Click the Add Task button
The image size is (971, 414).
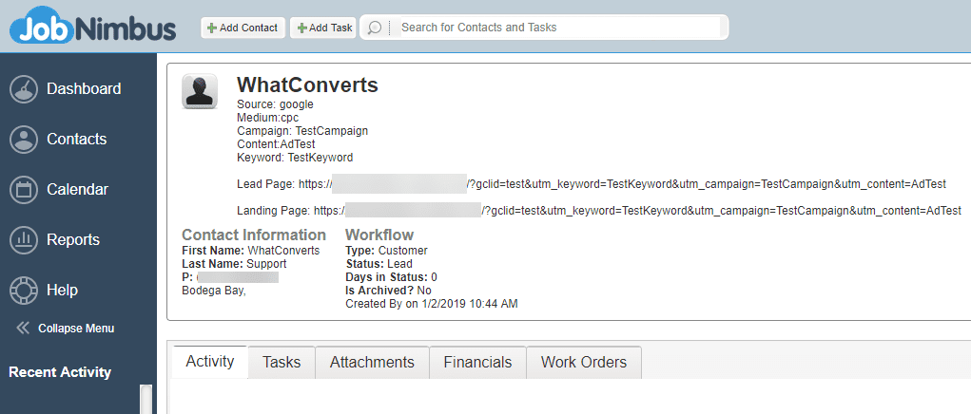pyautogui.click(x=323, y=28)
